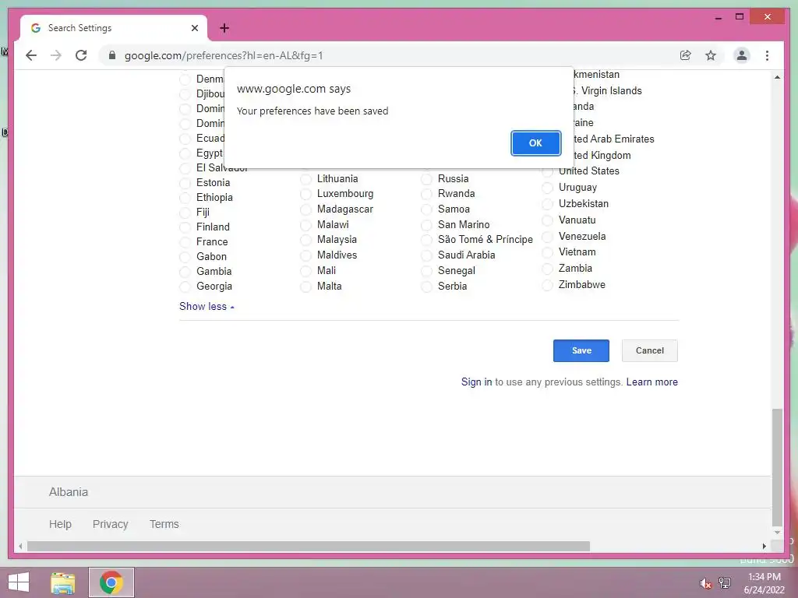This screenshot has height=598, width=798.
Task: Choose Uzbekistan as the region
Action: 548,204
